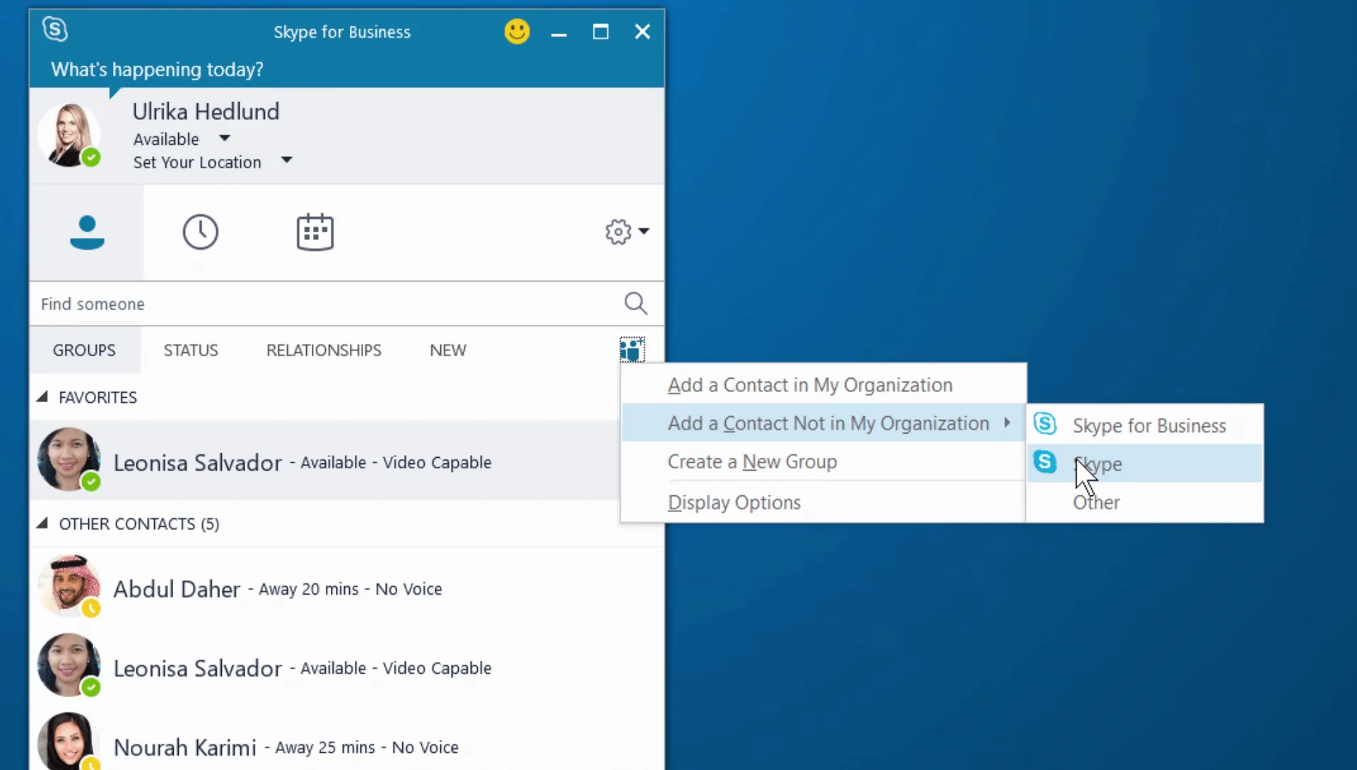Open the Set Your Location dropdown arrow
Screen dimensions: 1357x770
click(x=286, y=160)
